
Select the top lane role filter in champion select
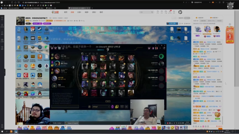tap(82, 54)
